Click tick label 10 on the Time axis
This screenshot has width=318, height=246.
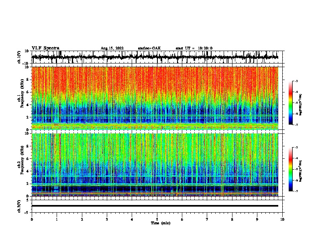(282, 219)
